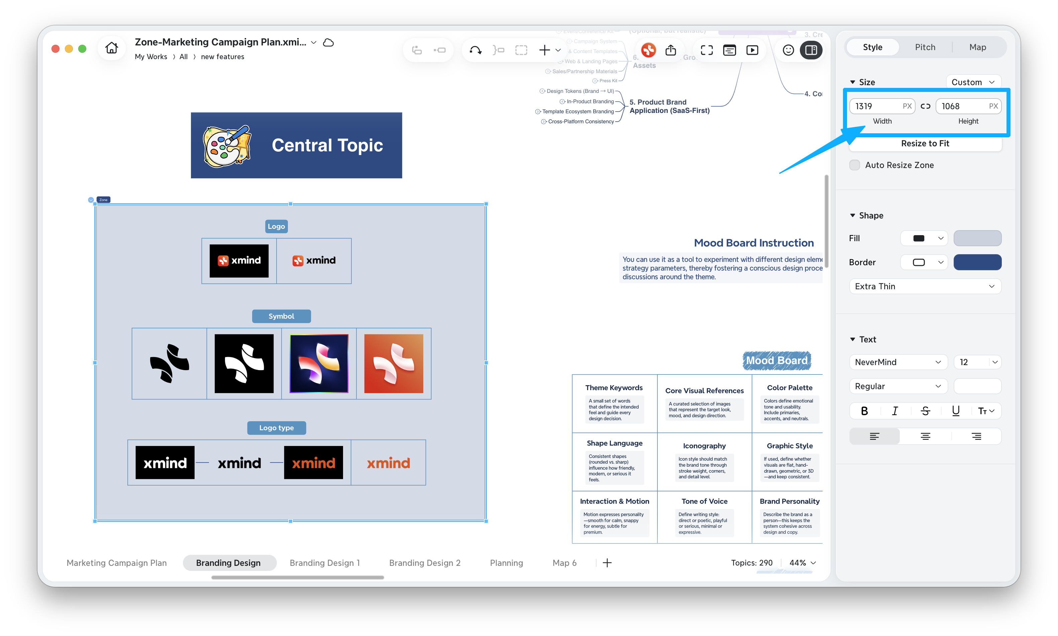Click the cloud sync icon
This screenshot has height=636, width=1058.
click(x=329, y=42)
